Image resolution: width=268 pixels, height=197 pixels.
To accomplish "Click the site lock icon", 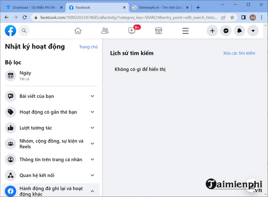I will click(x=36, y=17).
